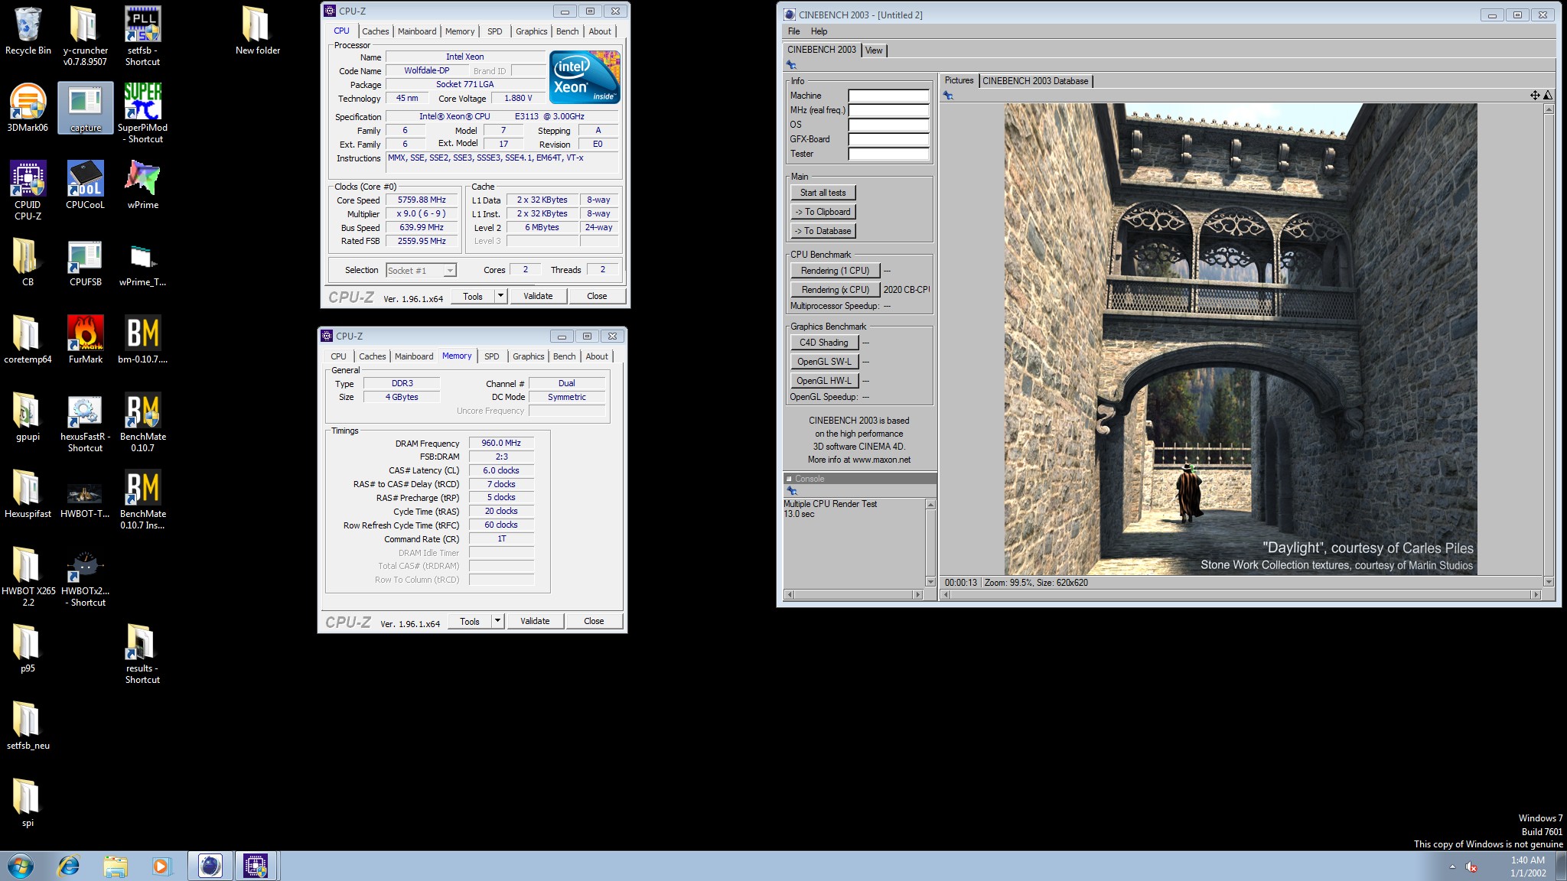
Task: Launch 3DMark06 from the desktop
Action: pyautogui.click(x=28, y=108)
